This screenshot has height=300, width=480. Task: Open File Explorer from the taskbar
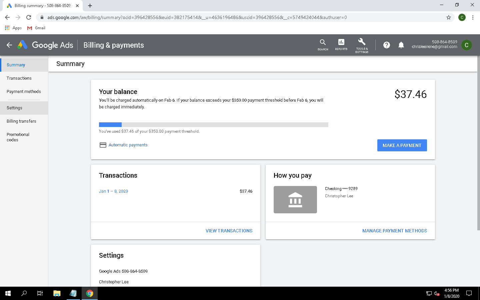click(x=57, y=293)
